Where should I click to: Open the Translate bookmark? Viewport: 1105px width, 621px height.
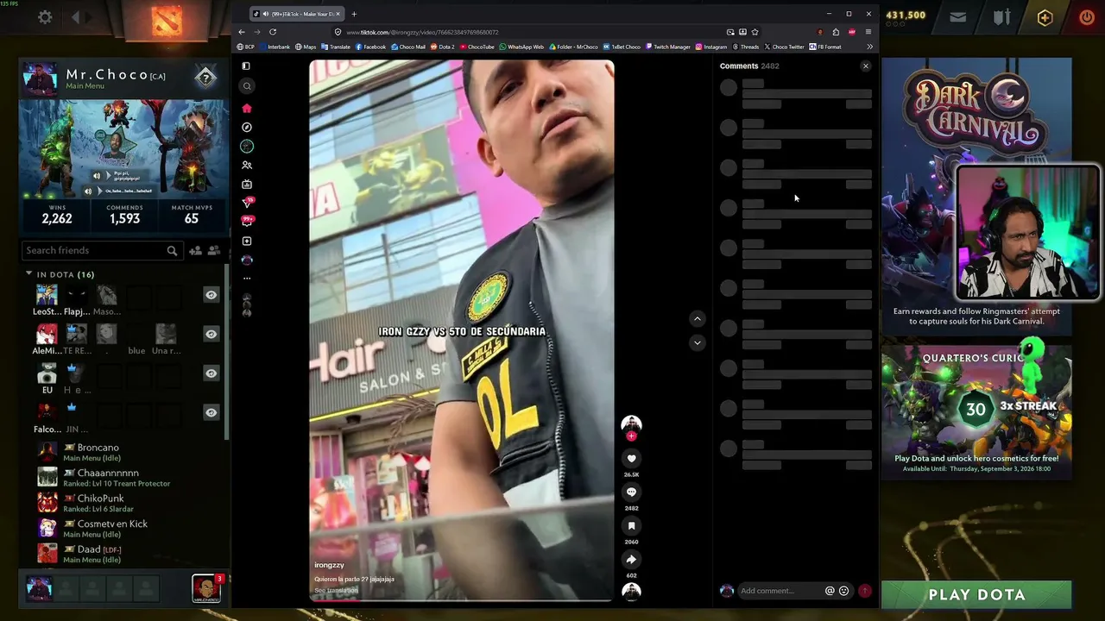tap(335, 47)
